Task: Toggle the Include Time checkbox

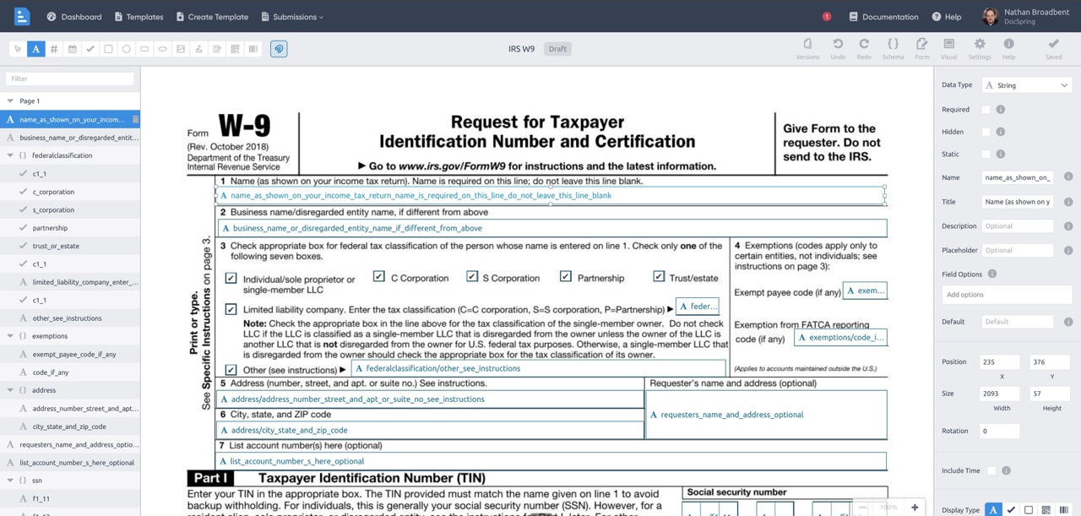Action: [991, 470]
